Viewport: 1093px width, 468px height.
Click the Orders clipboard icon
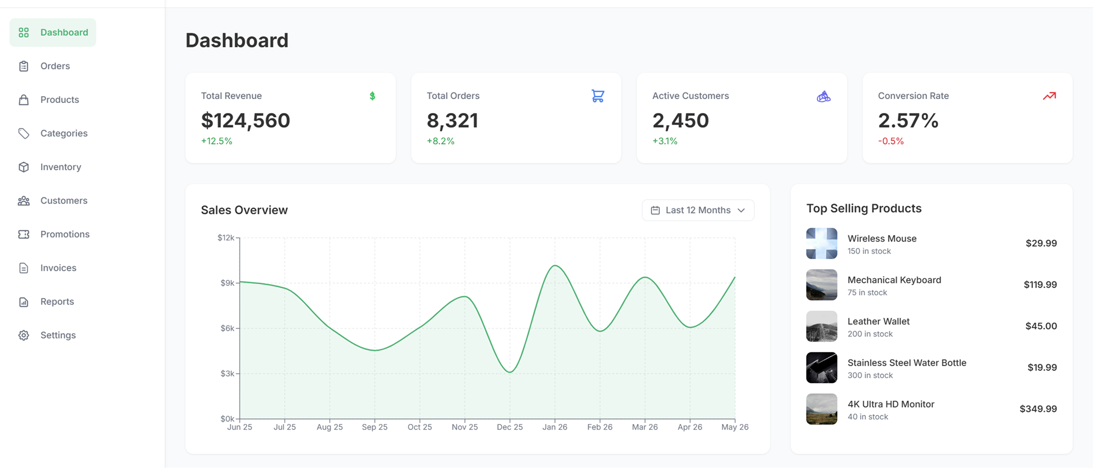click(24, 66)
